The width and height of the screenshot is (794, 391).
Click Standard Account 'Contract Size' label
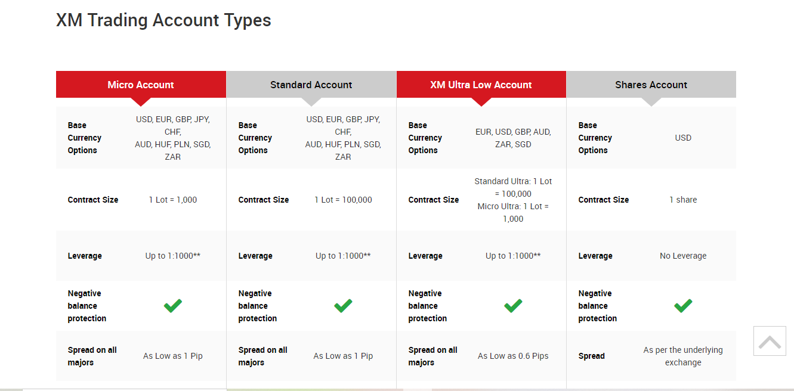pyautogui.click(x=264, y=200)
